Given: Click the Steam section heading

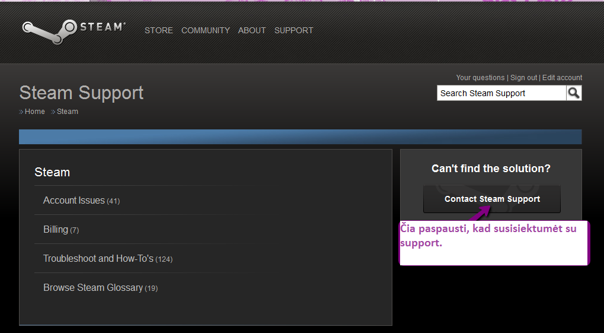Looking at the screenshot, I should 52,172.
